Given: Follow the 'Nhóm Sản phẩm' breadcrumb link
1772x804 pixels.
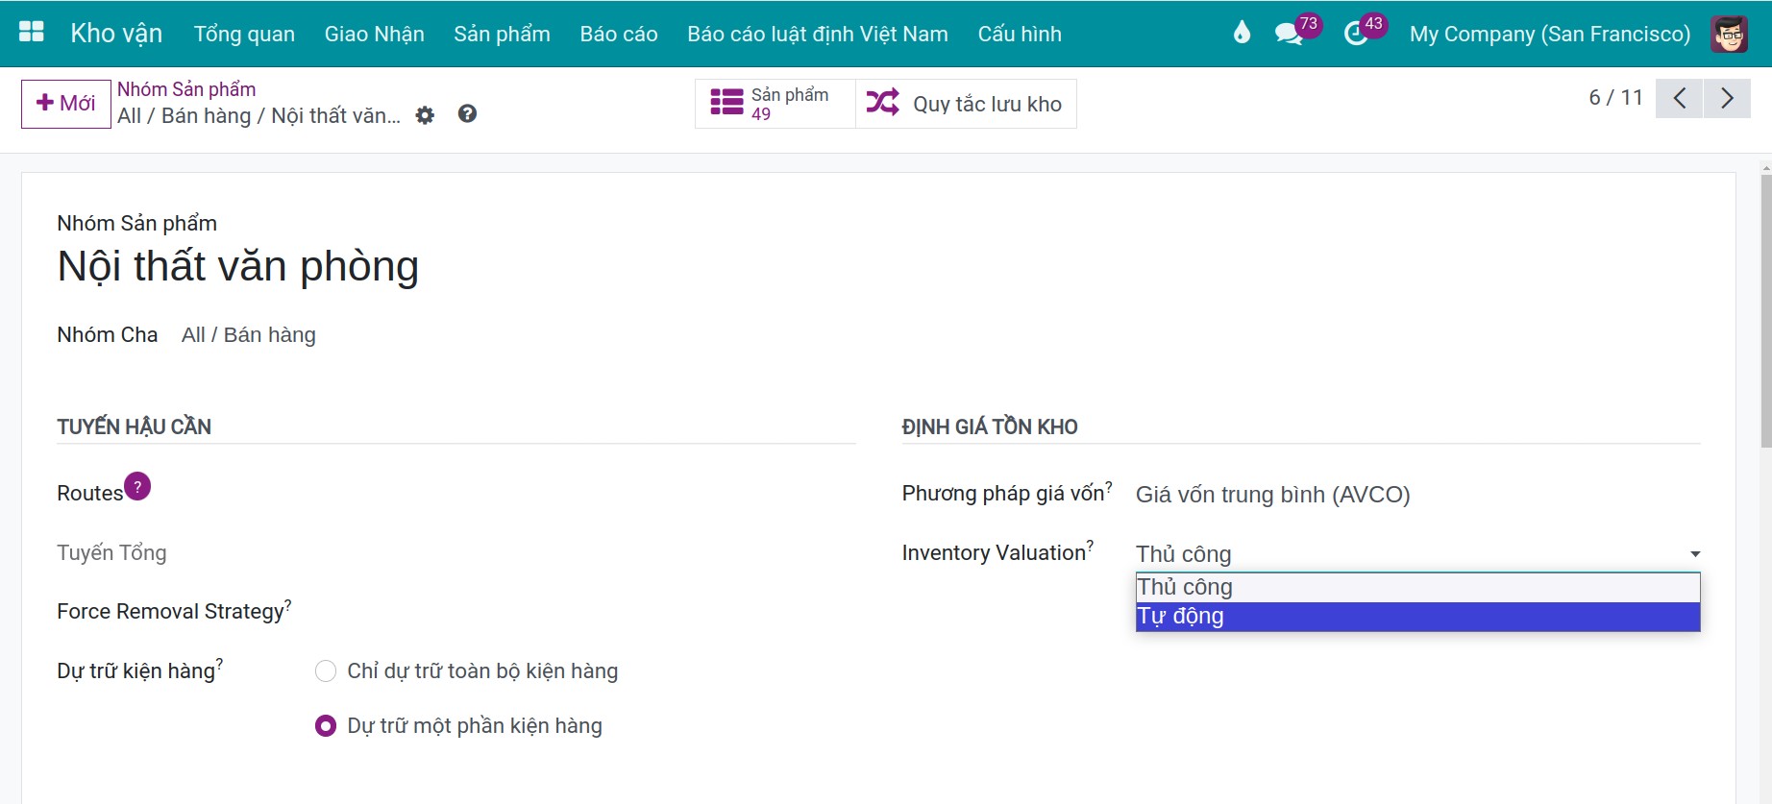Looking at the screenshot, I should tap(186, 89).
